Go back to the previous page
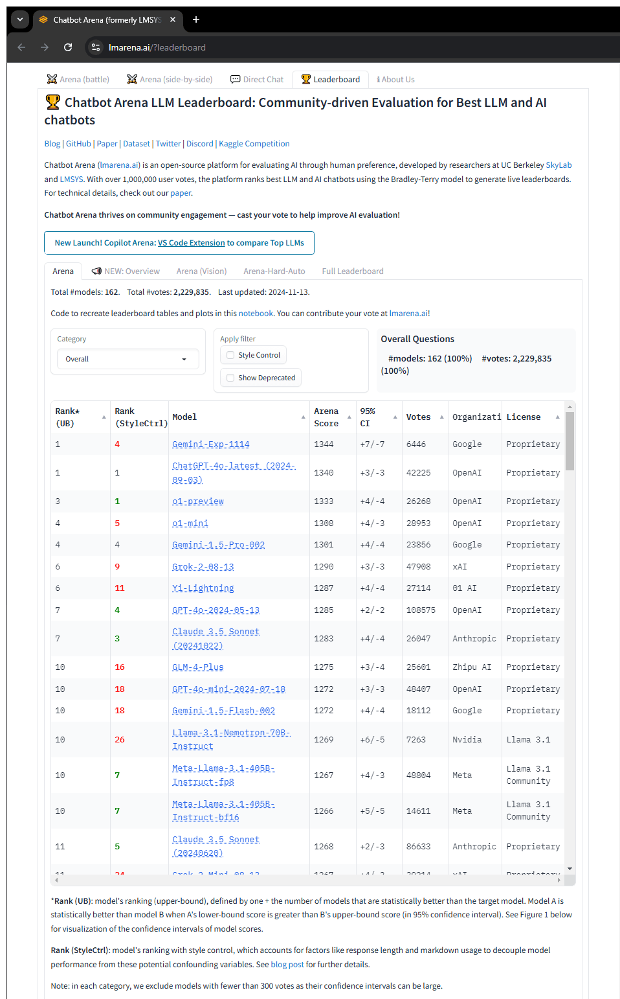 point(21,47)
